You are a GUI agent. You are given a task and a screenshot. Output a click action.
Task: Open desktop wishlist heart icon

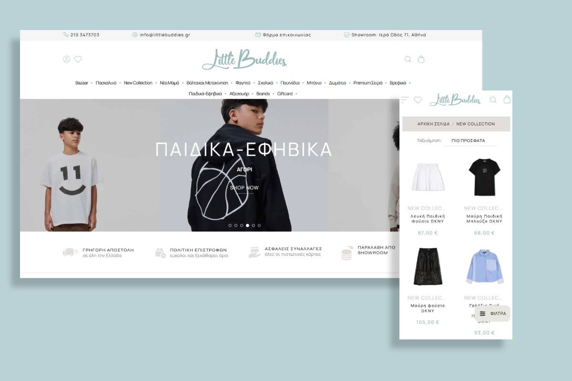(x=78, y=60)
